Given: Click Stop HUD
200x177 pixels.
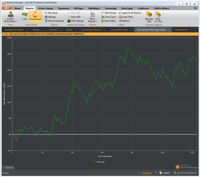Looking at the screenshot, I should coord(74,17).
